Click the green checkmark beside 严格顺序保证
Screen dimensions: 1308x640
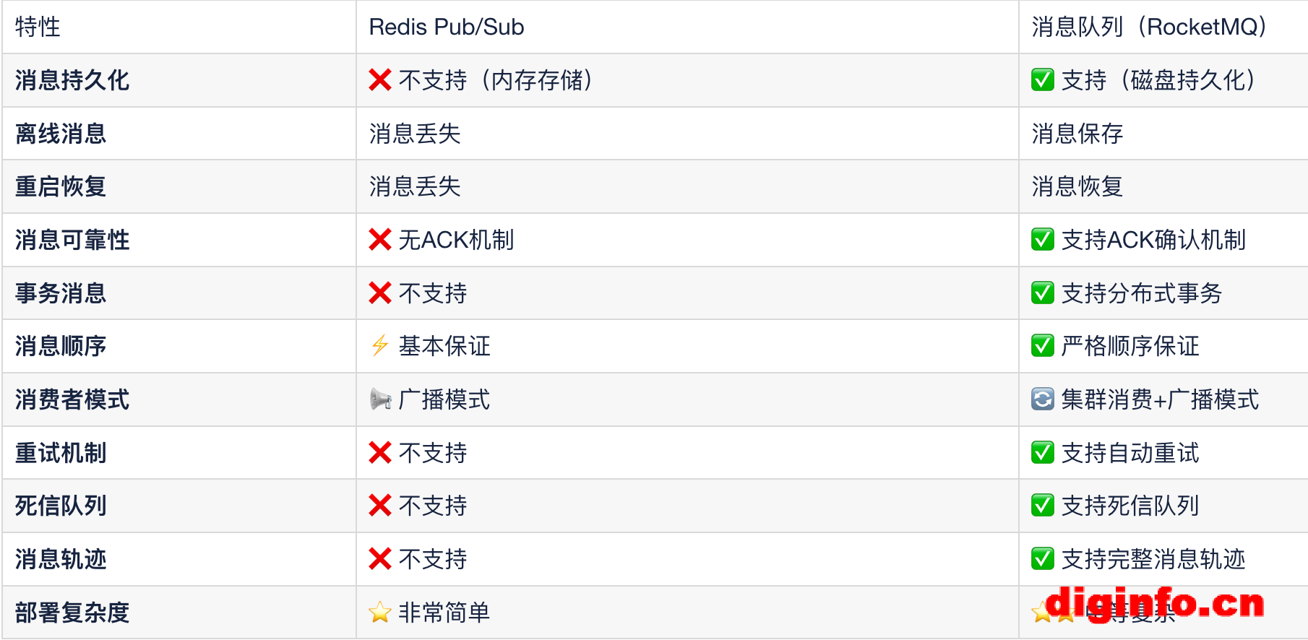point(1042,346)
